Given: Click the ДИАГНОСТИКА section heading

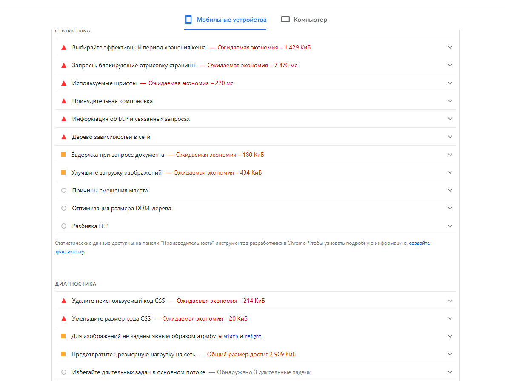Looking at the screenshot, I should coord(76,284).
